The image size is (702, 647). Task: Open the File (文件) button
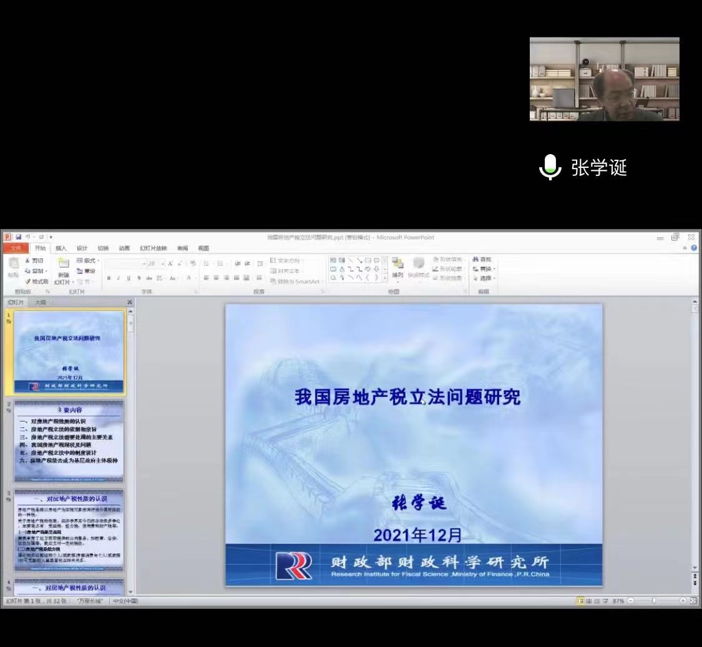(16, 248)
